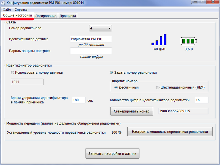Click the battery level icon
The height and width of the screenshot is (165, 220).
tap(189, 41)
